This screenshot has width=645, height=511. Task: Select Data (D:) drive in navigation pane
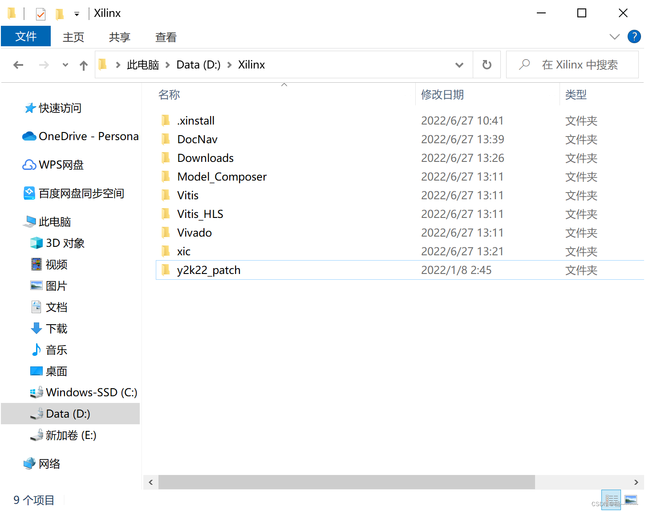[x=70, y=414]
